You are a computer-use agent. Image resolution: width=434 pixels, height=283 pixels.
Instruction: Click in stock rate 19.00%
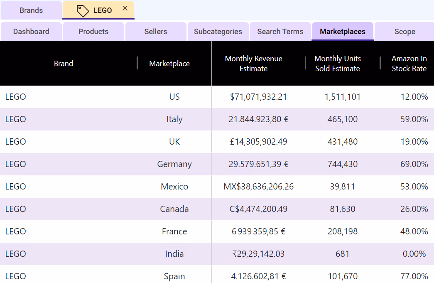[x=414, y=141]
